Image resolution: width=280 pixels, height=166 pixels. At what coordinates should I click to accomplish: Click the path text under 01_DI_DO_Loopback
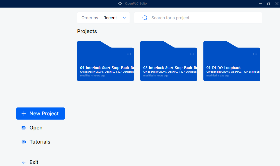(233, 72)
